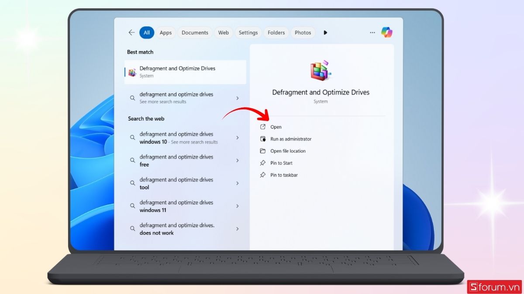This screenshot has width=524, height=294.
Task: Expand chevron for 'windows 10' suggestion
Action: pyautogui.click(x=238, y=138)
